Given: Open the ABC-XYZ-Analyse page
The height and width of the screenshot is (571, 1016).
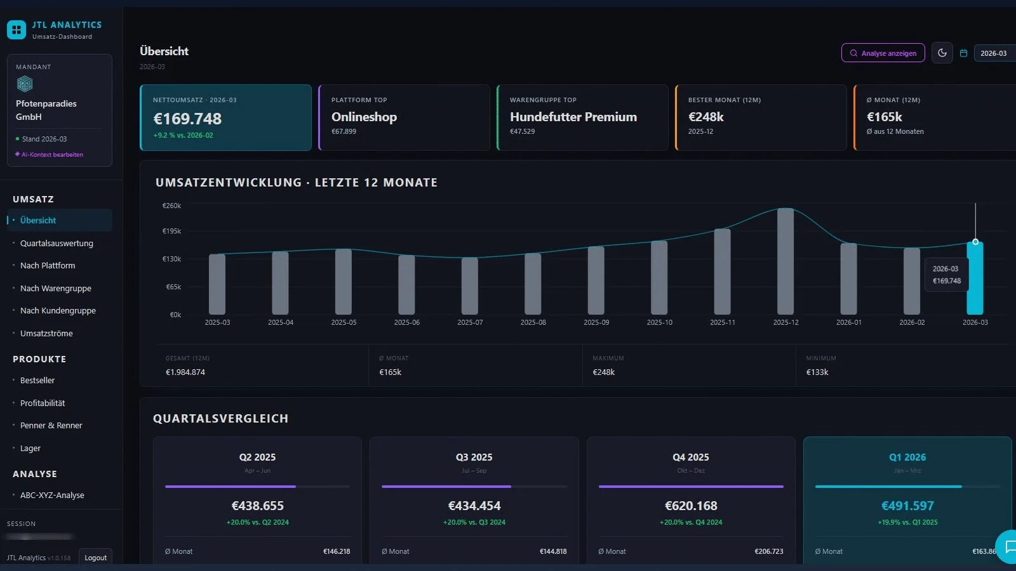Looking at the screenshot, I should (52, 496).
